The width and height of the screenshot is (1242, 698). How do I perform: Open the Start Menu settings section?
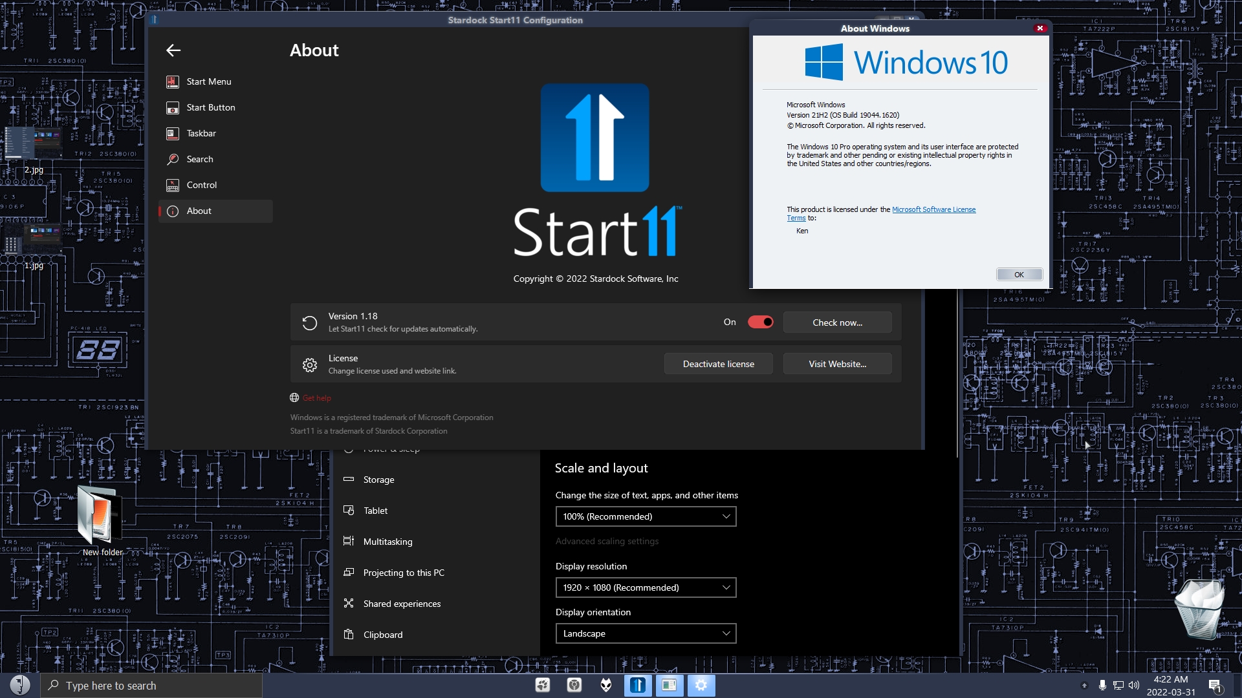point(215,81)
